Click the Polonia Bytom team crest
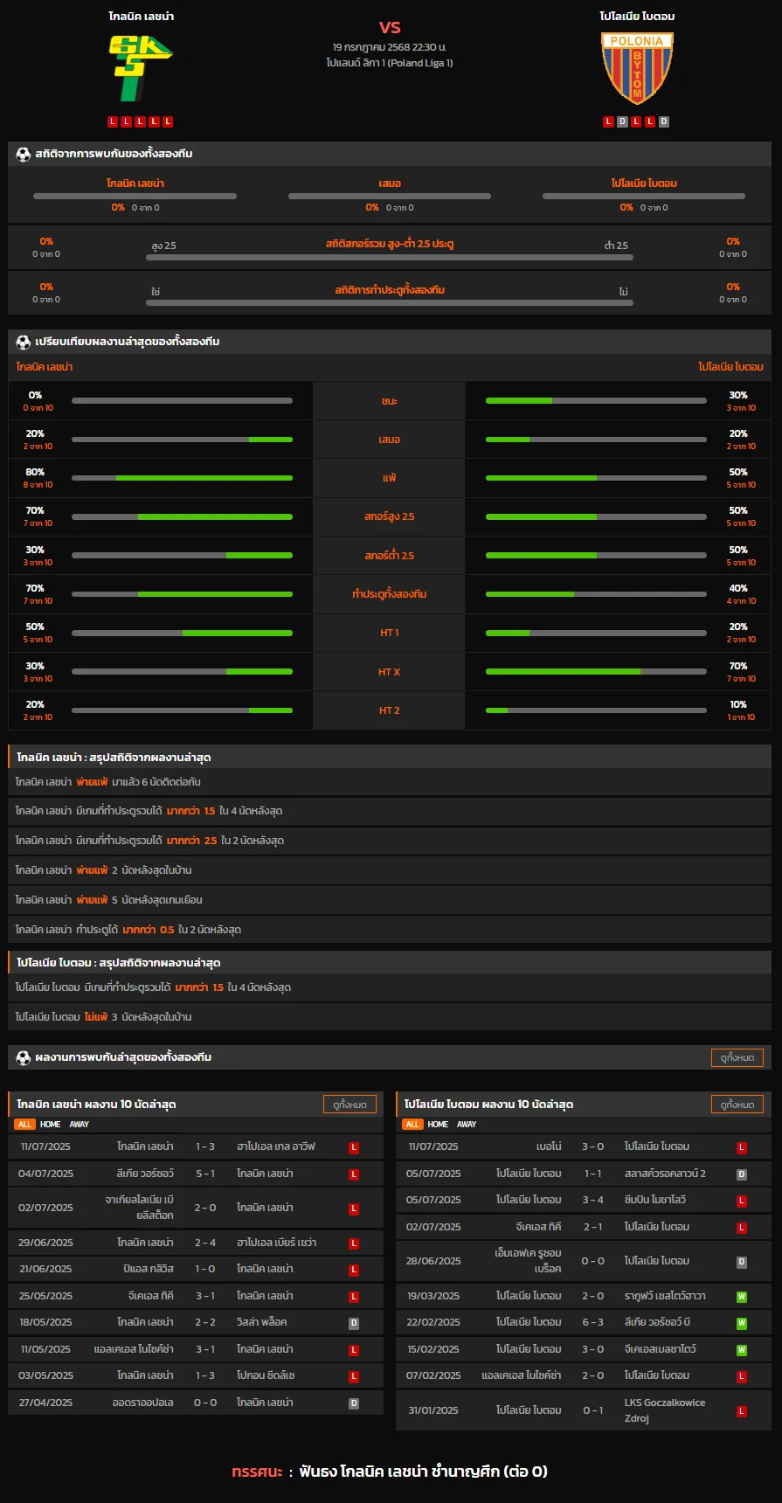Viewport: 782px width, 1503px height. (637, 67)
